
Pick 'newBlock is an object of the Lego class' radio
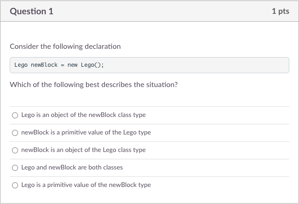15,150
